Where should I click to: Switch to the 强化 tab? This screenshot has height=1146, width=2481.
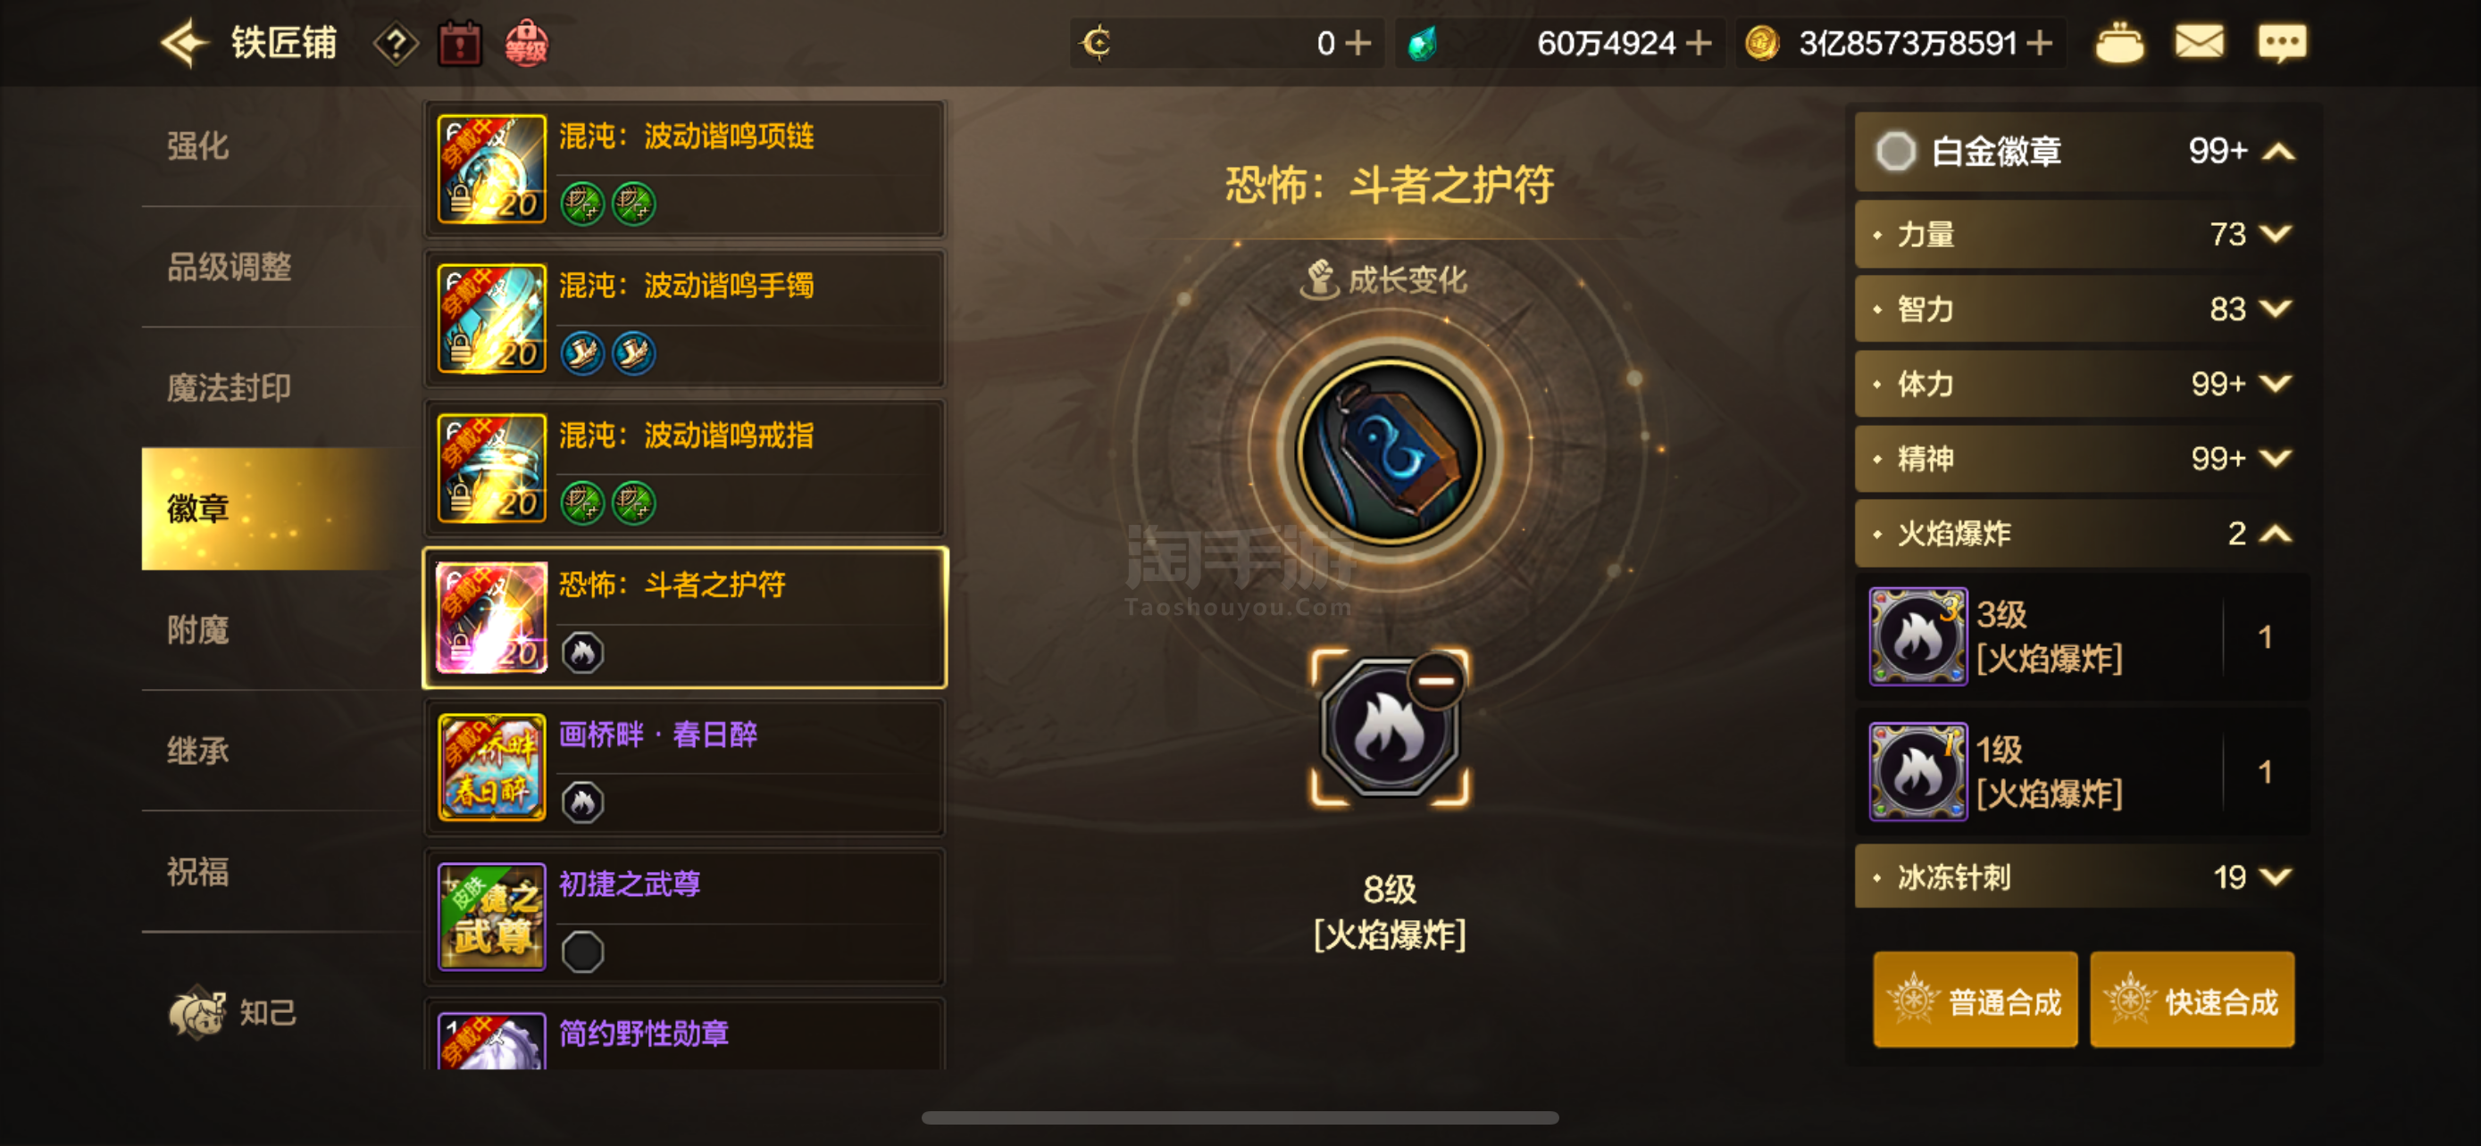coord(198,146)
